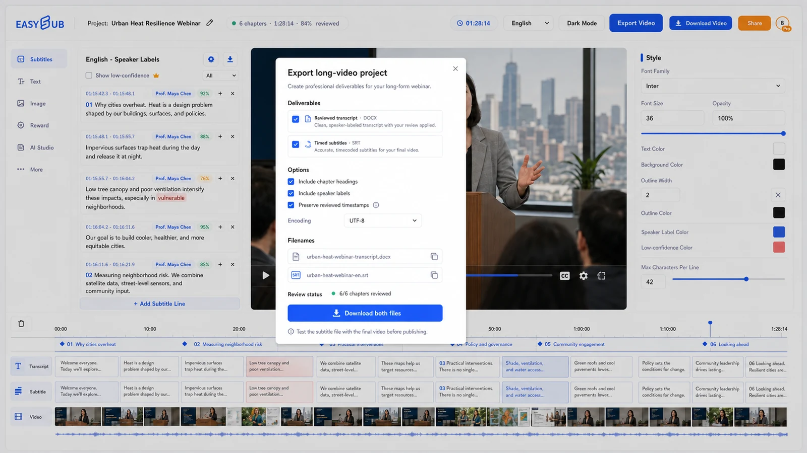Adjust the Opacity slider handle
807x453 pixels.
(783, 133)
